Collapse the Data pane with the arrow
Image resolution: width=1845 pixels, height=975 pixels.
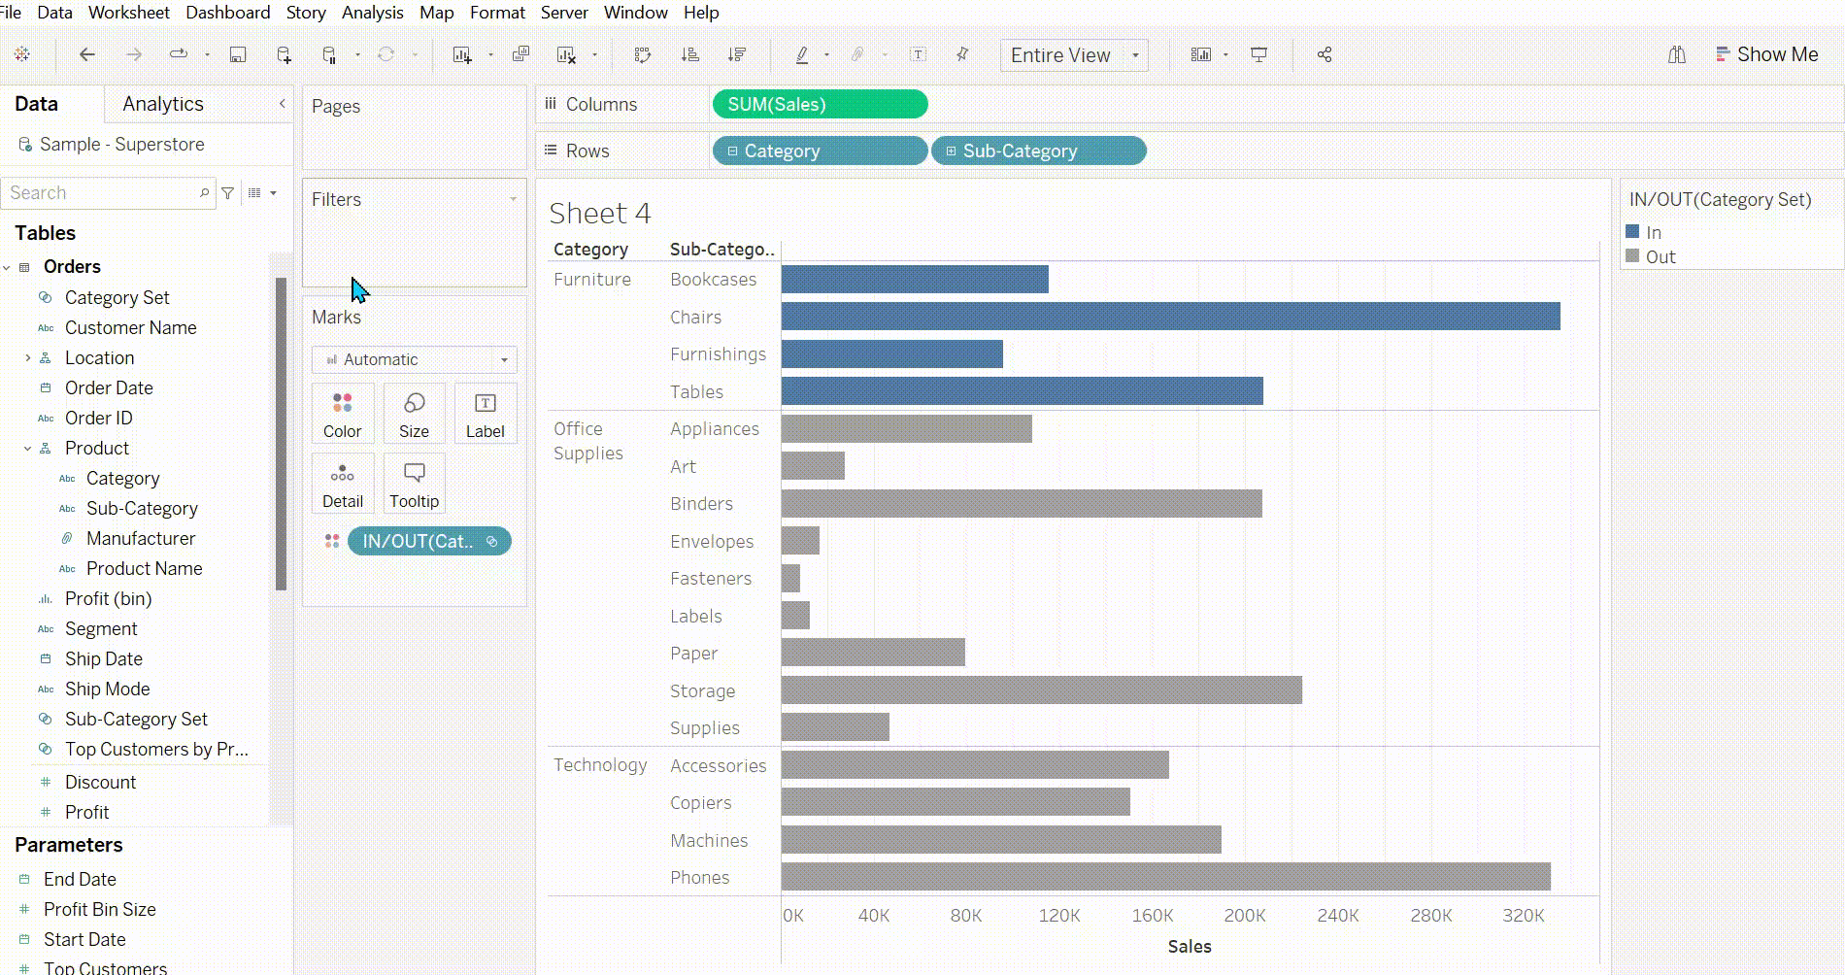283,103
